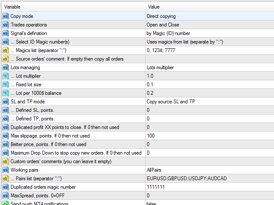
Task: Click the string icon beside Magics list
Action: [5, 50]
